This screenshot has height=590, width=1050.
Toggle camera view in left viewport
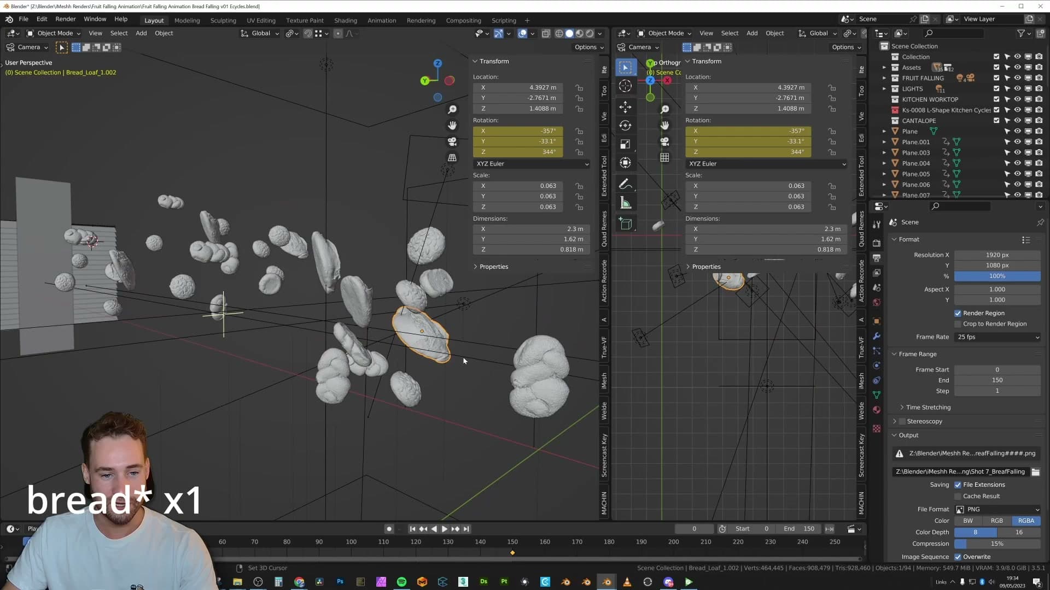pos(452,141)
